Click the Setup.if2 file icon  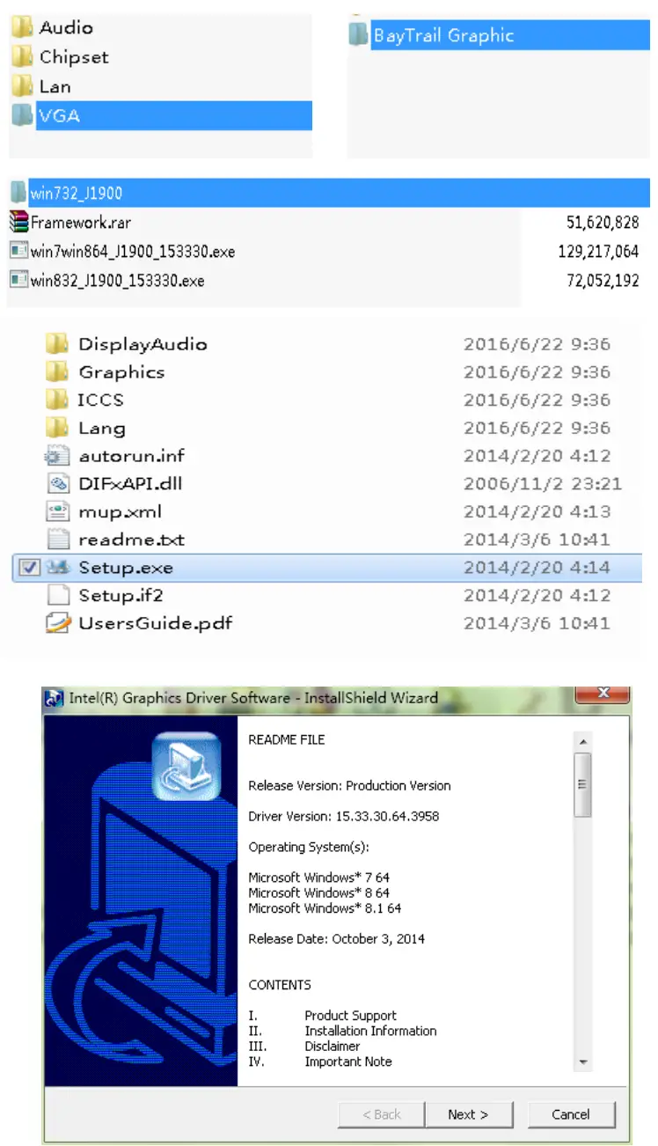point(57,595)
